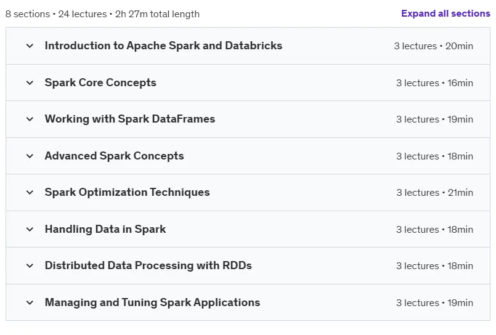This screenshot has width=496, height=335.
Task: Click the chevron icon for Advanced Spark Concepts
Action: [30, 156]
